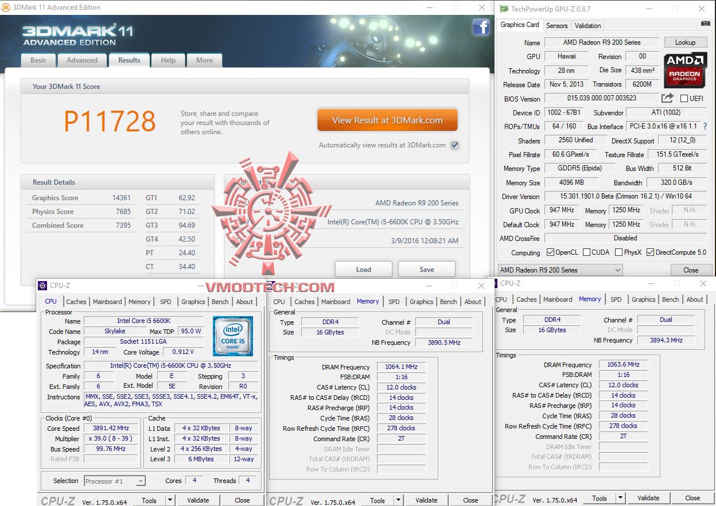Open the Graphics tab in middle CPU-Z window

point(422,302)
